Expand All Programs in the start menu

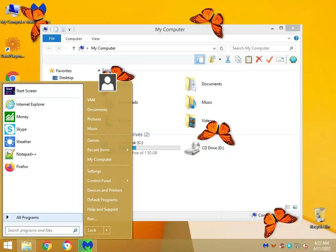point(43,217)
